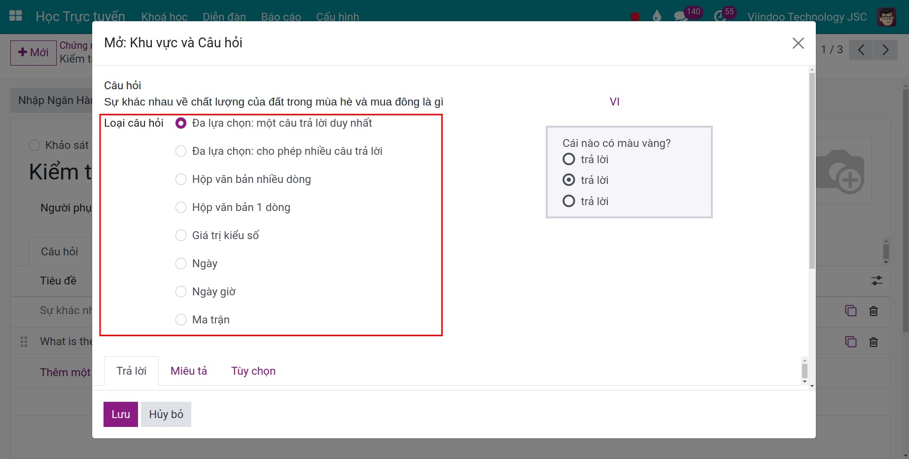The width and height of the screenshot is (909, 459).
Task: Click the VI translation language link
Action: point(614,102)
